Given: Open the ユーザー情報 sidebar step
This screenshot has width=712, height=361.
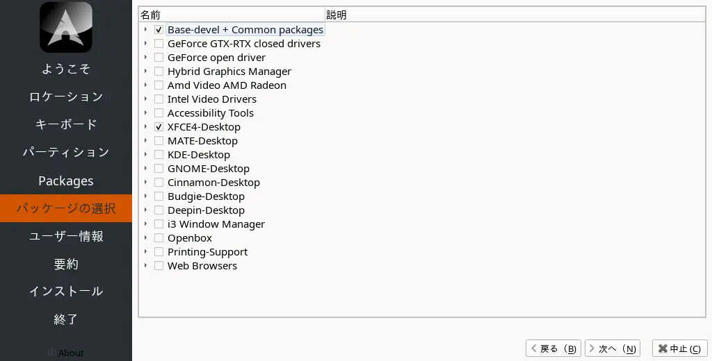Looking at the screenshot, I should click(x=66, y=236).
